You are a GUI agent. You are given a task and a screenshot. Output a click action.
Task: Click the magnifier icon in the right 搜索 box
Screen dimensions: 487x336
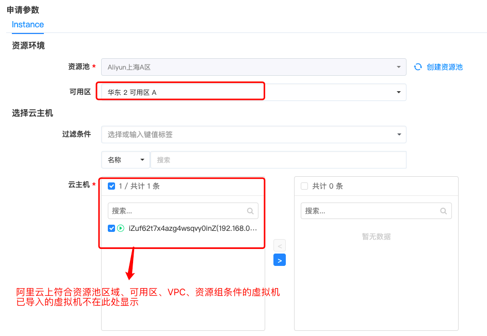[444, 210]
